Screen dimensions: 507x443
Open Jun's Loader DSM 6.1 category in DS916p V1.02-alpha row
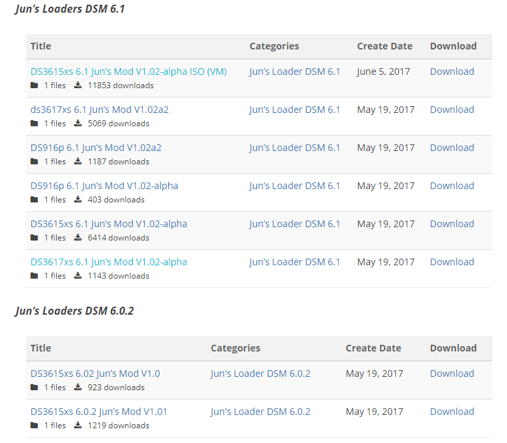pos(295,186)
